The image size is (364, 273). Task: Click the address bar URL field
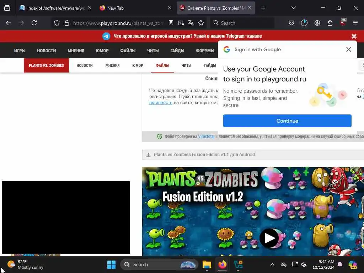(118, 23)
